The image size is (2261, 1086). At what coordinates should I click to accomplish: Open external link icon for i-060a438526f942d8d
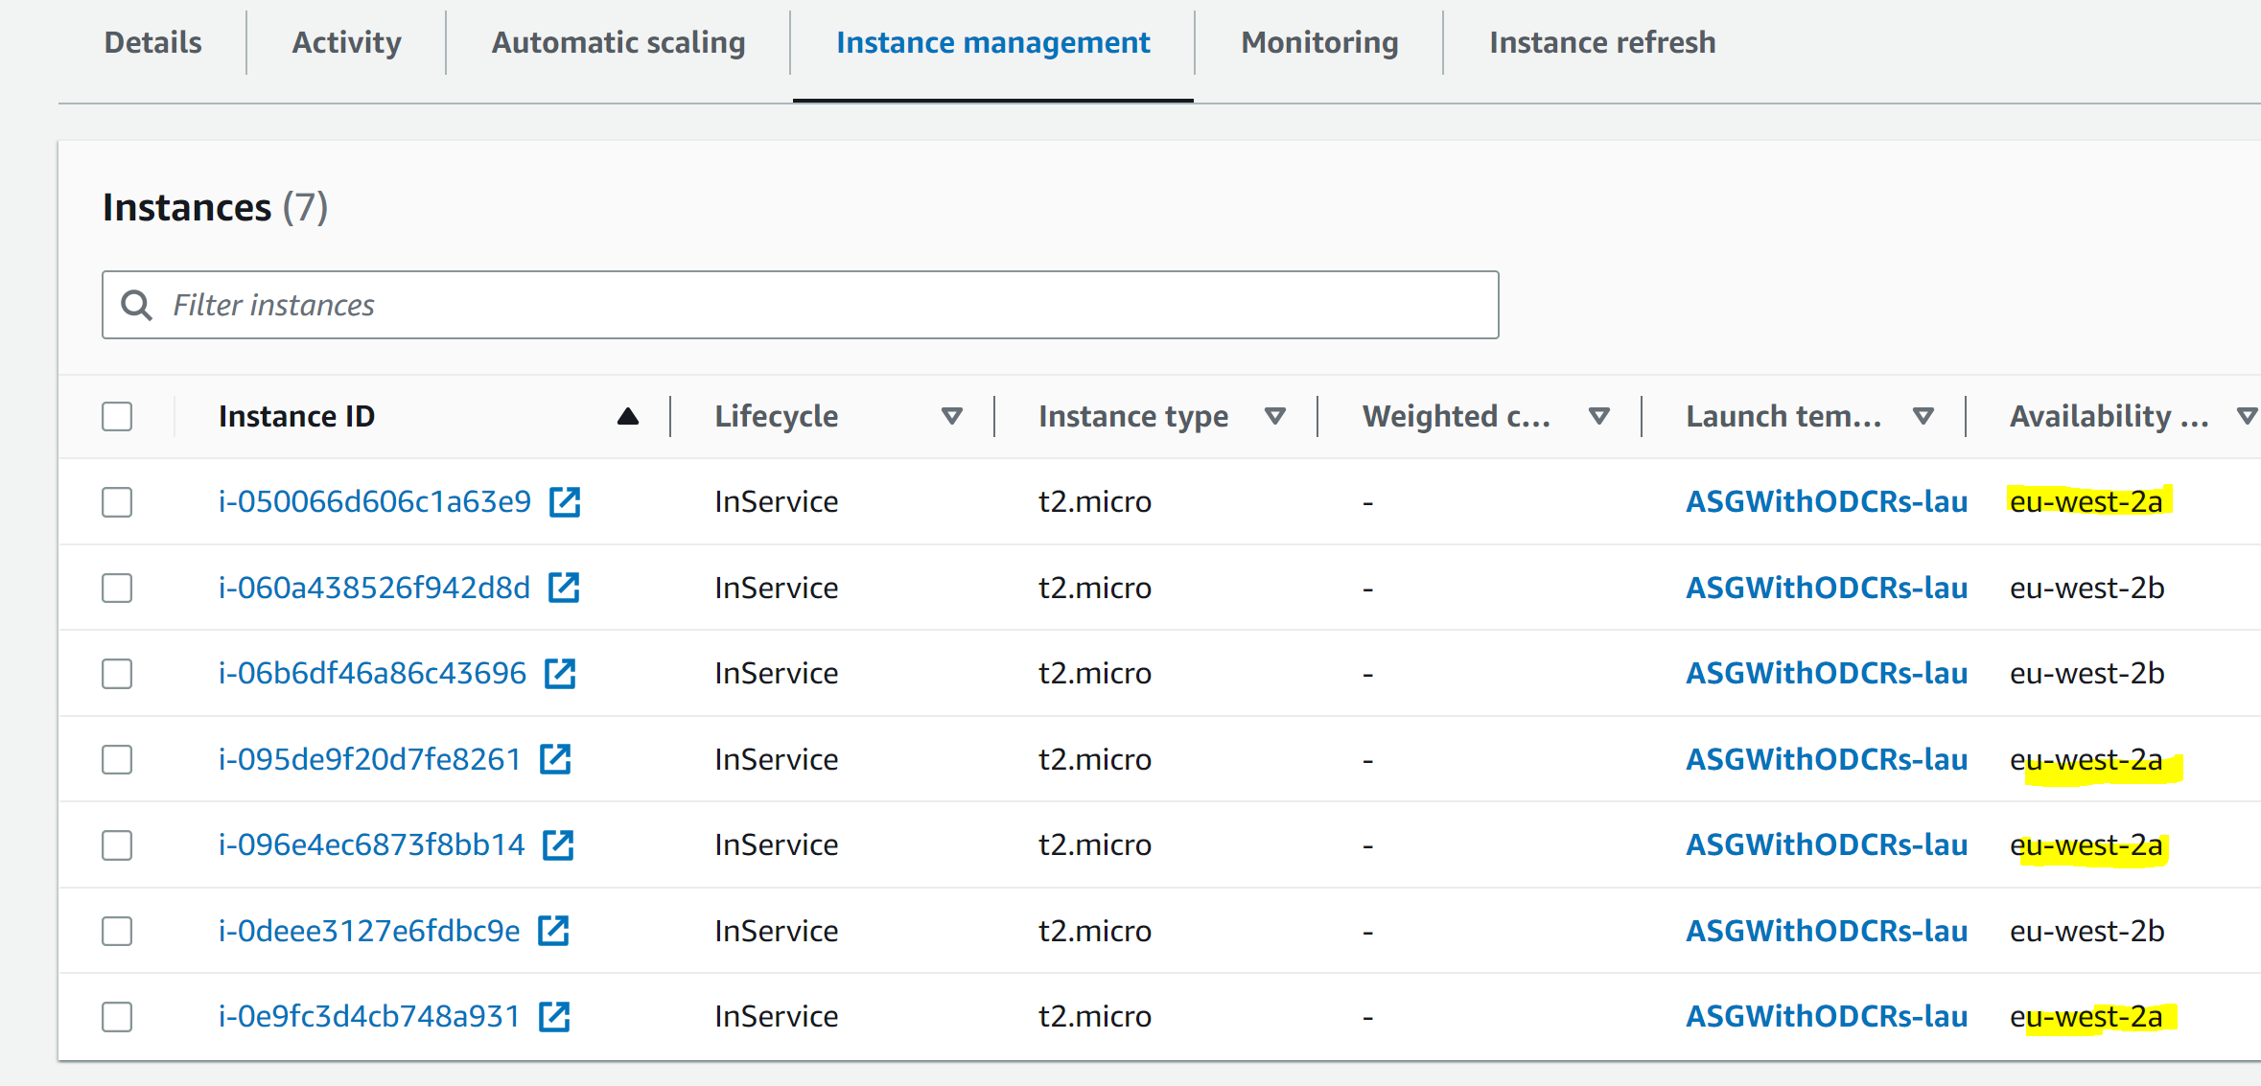point(564,588)
